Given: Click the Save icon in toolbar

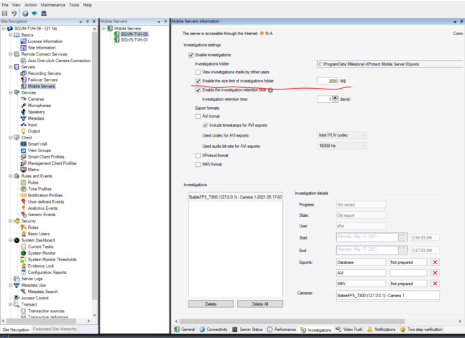Looking at the screenshot, I should pyautogui.click(x=6, y=13).
